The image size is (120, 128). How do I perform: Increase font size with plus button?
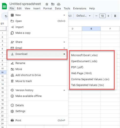108,16
